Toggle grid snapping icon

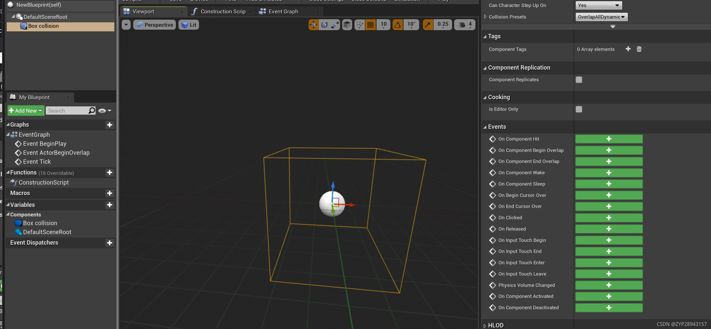click(x=371, y=25)
